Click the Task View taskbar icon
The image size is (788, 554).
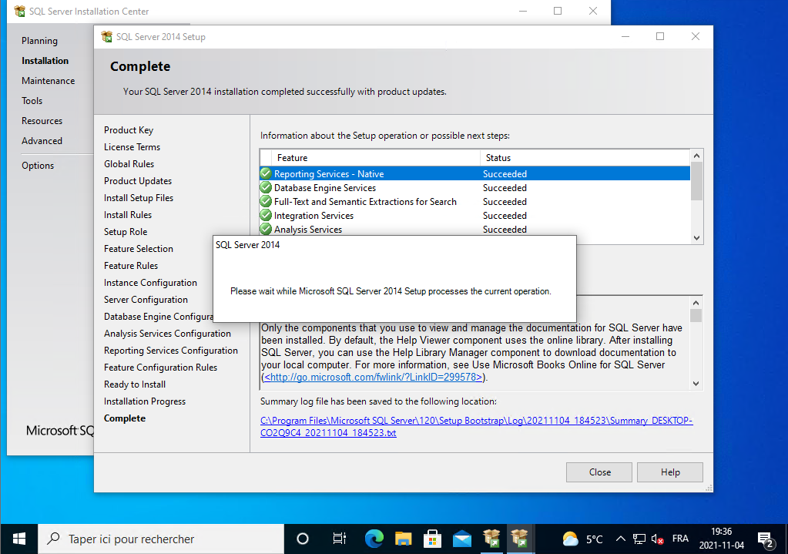coord(339,539)
